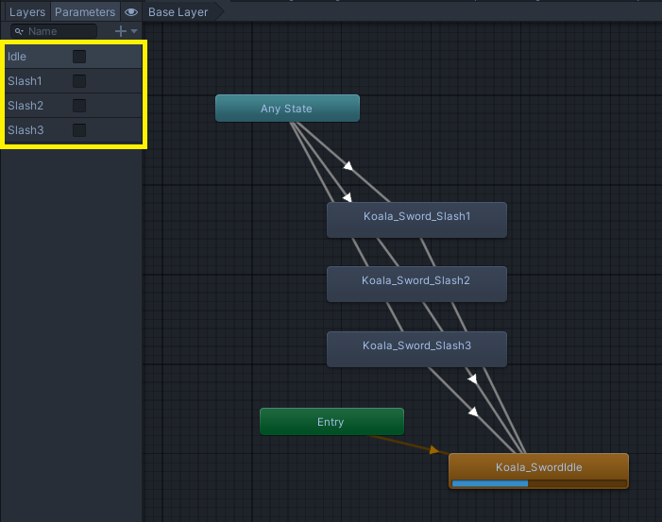This screenshot has height=522, width=662.
Task: Pick the Koala_Sword_Slash3 state node
Action: [416, 347]
